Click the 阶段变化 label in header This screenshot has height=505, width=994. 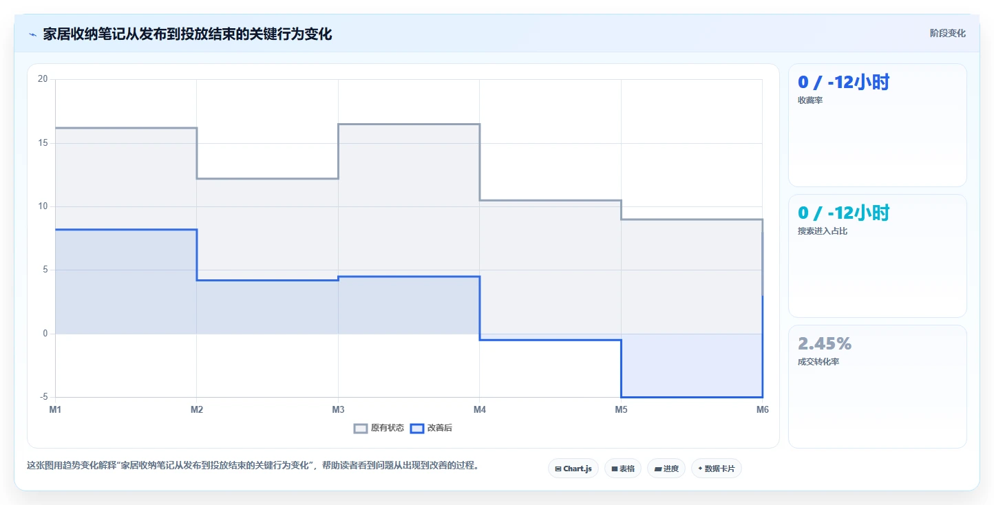coord(948,33)
